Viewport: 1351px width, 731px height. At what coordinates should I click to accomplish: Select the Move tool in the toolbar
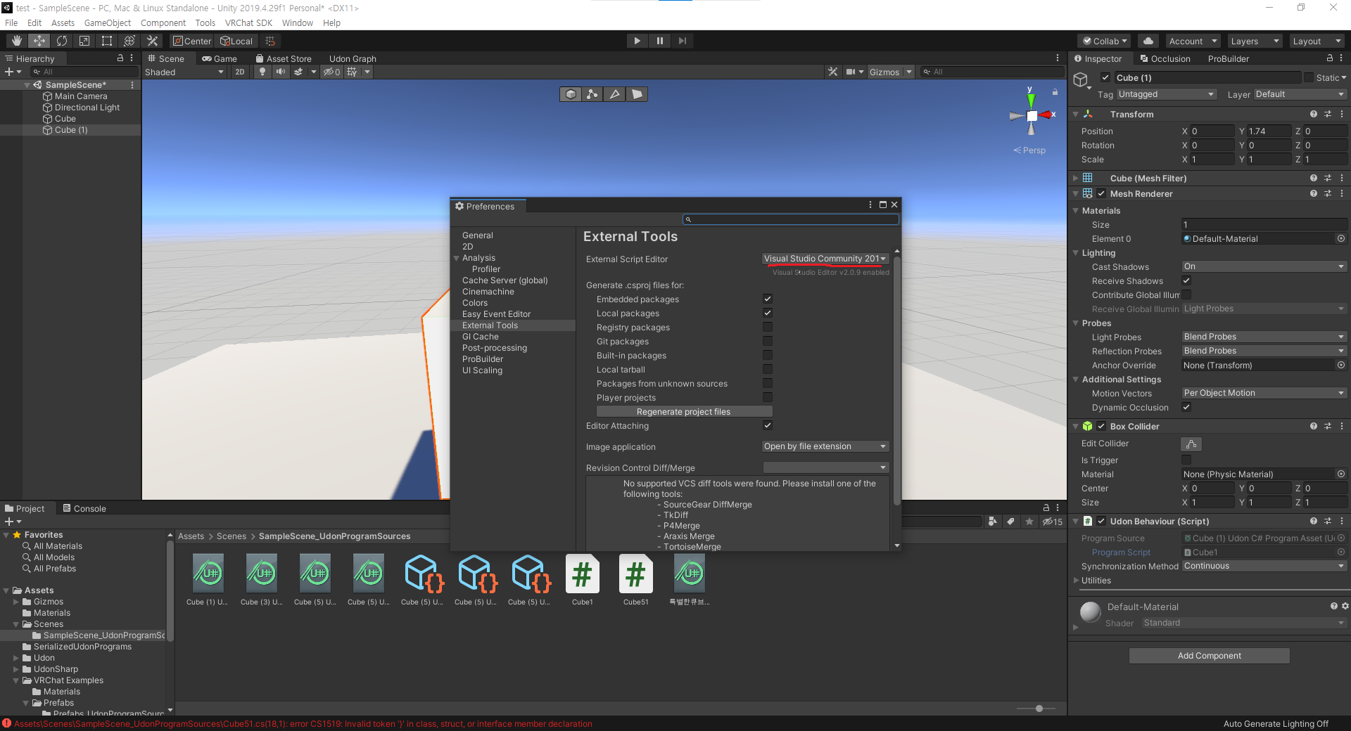(x=39, y=41)
